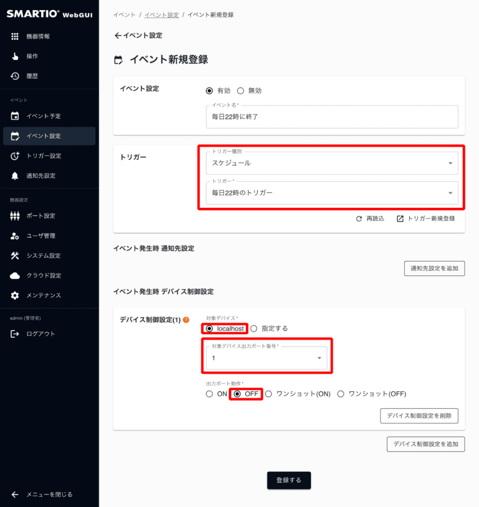Click the ←イベント設定 back link text

click(138, 36)
